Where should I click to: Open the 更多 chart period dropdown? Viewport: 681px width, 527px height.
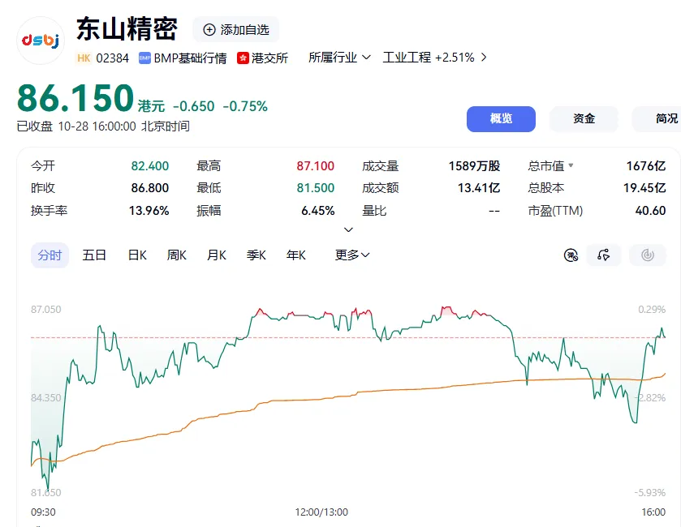pos(352,255)
